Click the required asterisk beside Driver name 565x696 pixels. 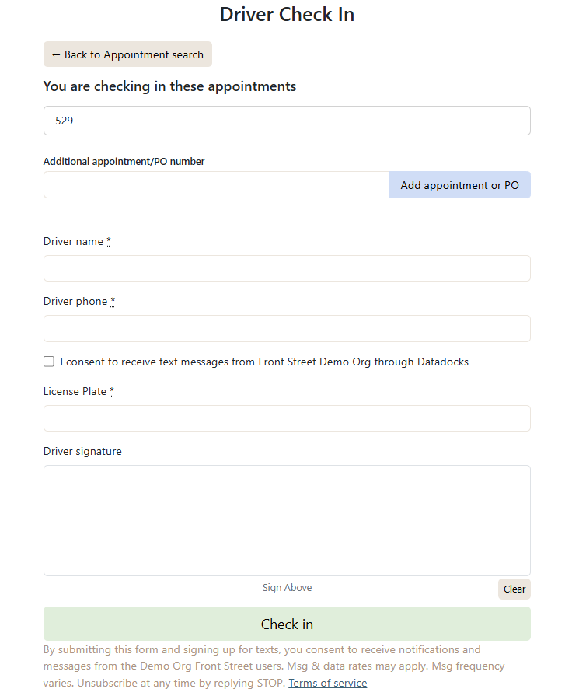(x=108, y=241)
